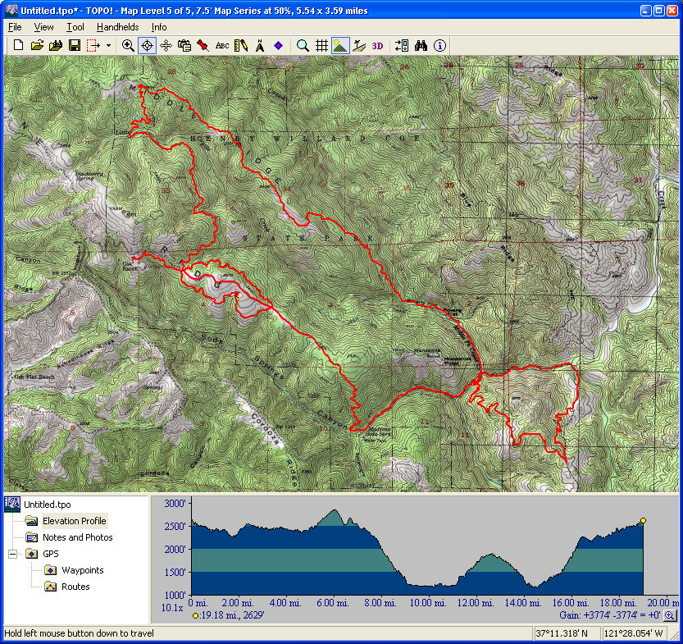Open the Handhelds menu
The width and height of the screenshot is (683, 644).
[x=117, y=27]
